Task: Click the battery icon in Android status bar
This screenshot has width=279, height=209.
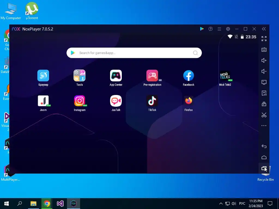Action: click(x=242, y=37)
